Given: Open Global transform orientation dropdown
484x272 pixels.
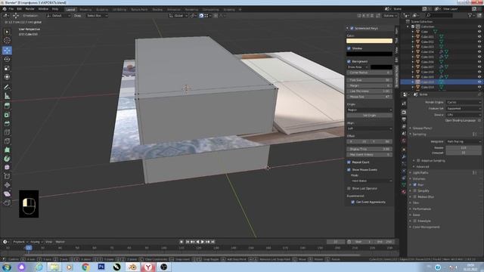Looking at the screenshot, I should pos(178,15).
